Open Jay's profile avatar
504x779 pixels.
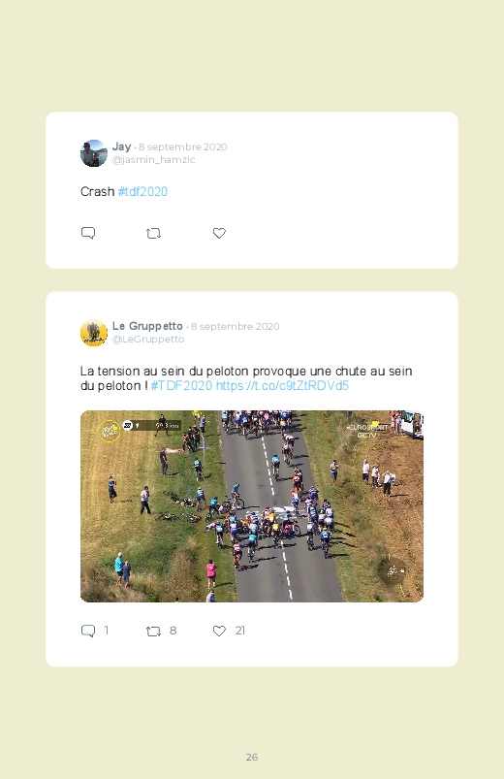94,153
